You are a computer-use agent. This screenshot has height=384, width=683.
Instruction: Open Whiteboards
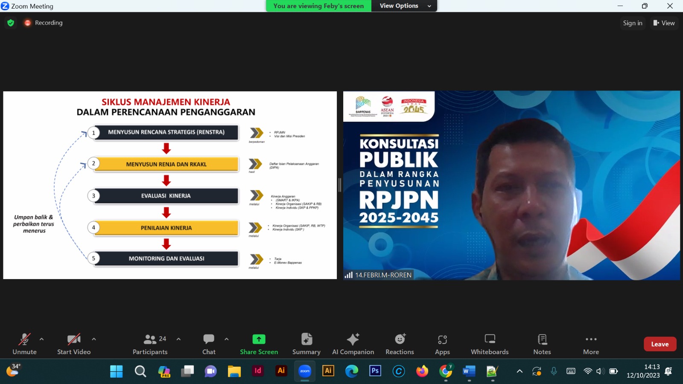[490, 344]
